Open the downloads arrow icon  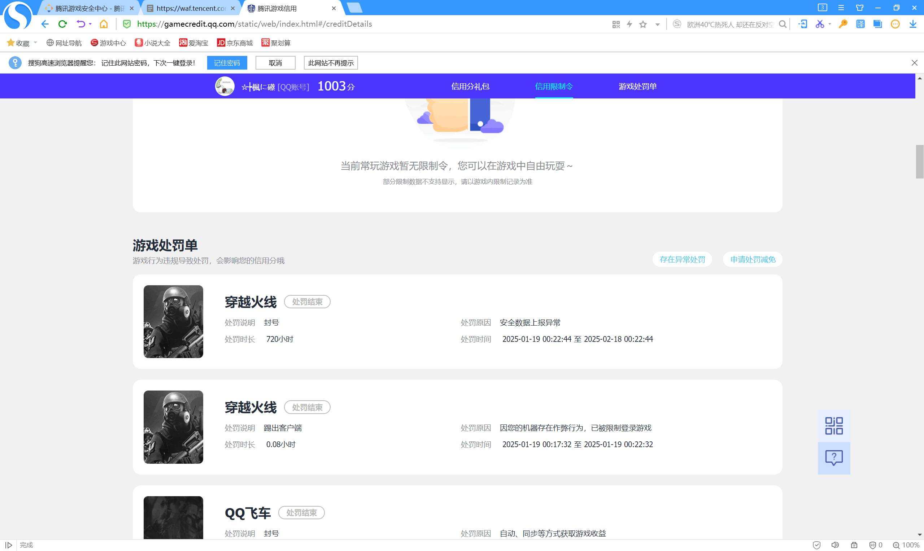[913, 24]
